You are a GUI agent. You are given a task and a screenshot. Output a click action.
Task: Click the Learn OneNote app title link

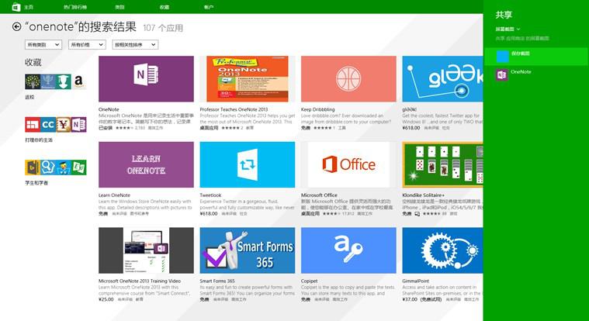click(115, 195)
